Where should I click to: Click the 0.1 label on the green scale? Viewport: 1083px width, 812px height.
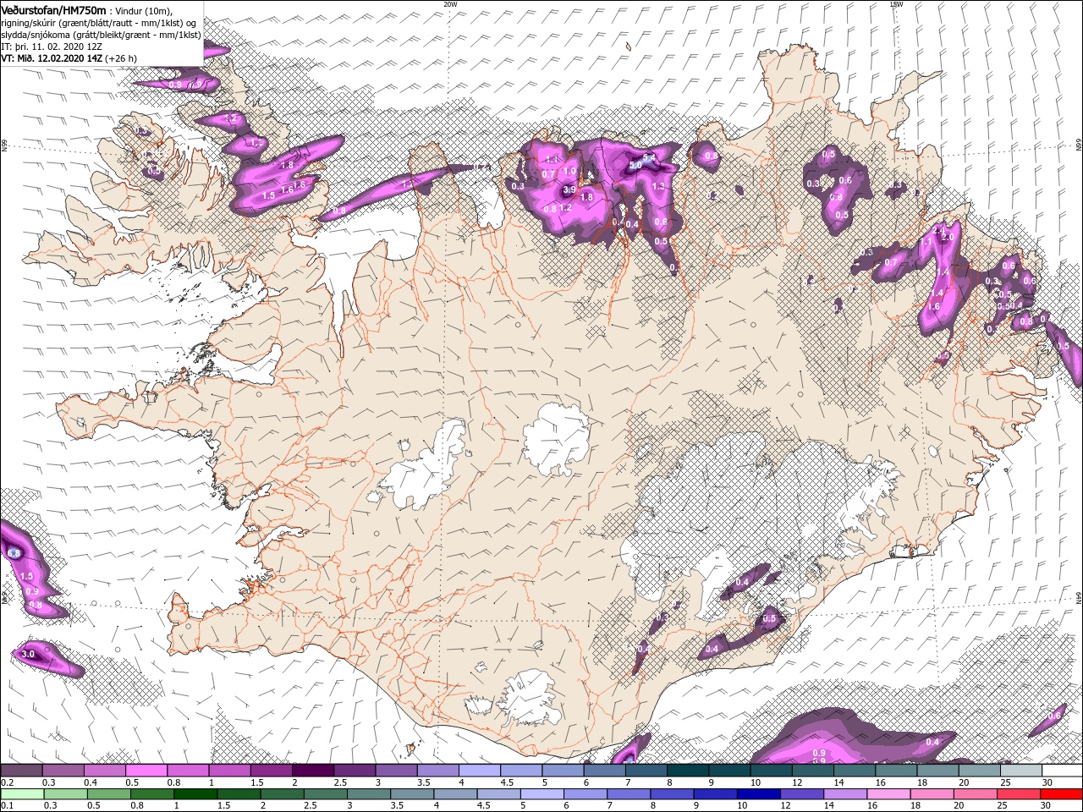[x=6, y=806]
